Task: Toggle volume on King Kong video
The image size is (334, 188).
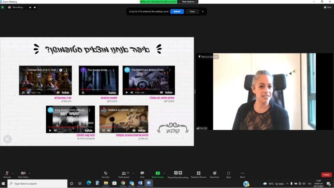Action: click(55, 130)
